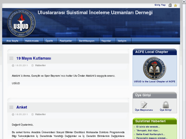Open news Personelin maaşını zimmet...
The height and width of the screenshot is (139, 186).
(152, 138)
